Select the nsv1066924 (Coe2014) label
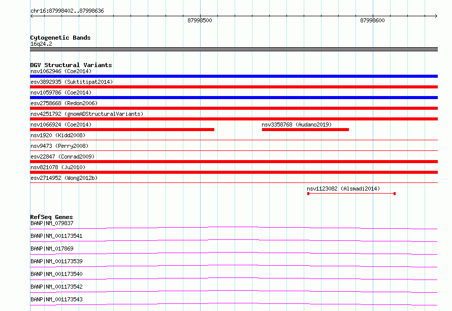452x311 pixels. click(61, 125)
